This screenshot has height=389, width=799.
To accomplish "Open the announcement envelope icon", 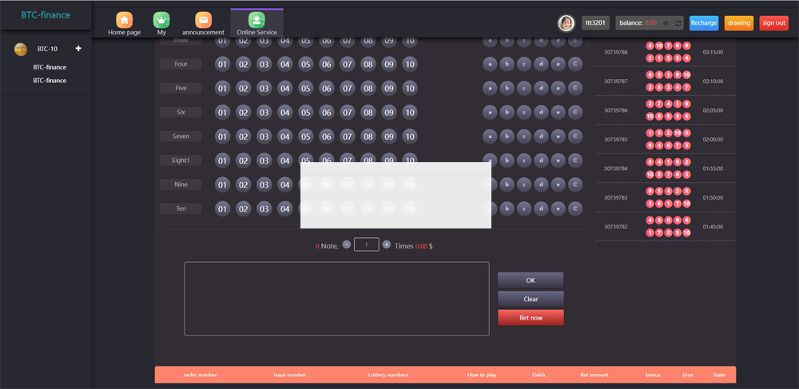I will [x=203, y=20].
